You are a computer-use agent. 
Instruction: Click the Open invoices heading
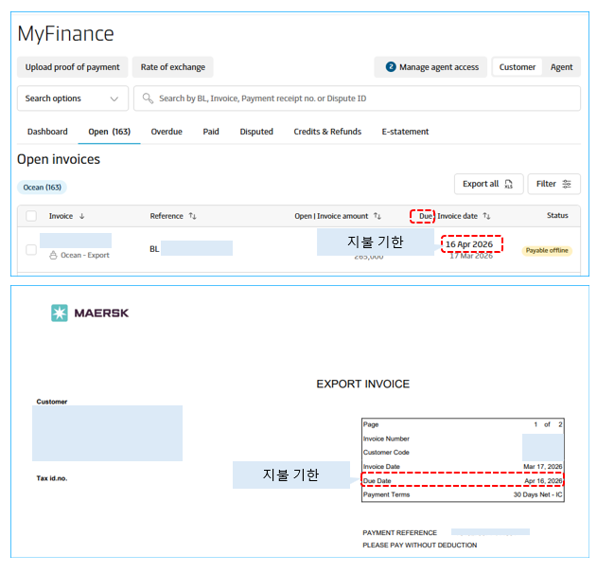(x=59, y=159)
